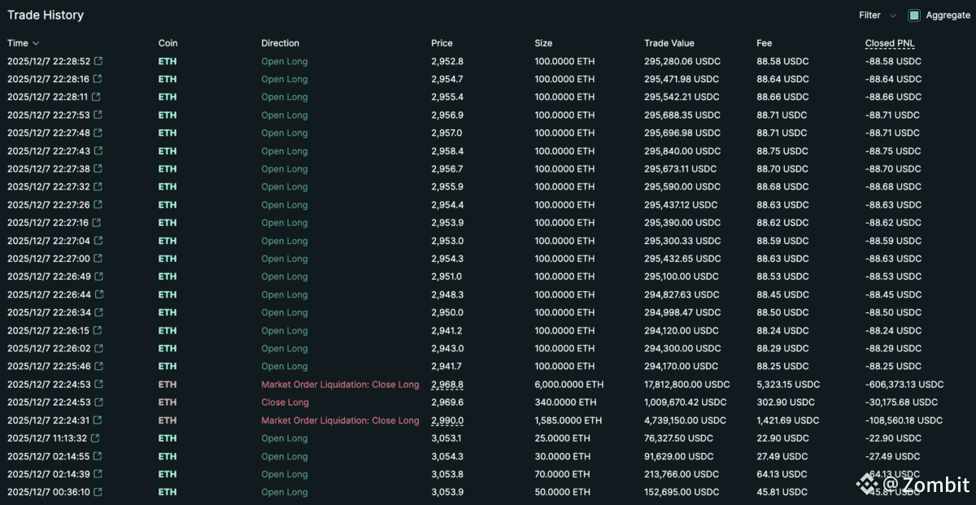Click the ETH coin link in the top row
976x505 pixels.
[x=168, y=61]
